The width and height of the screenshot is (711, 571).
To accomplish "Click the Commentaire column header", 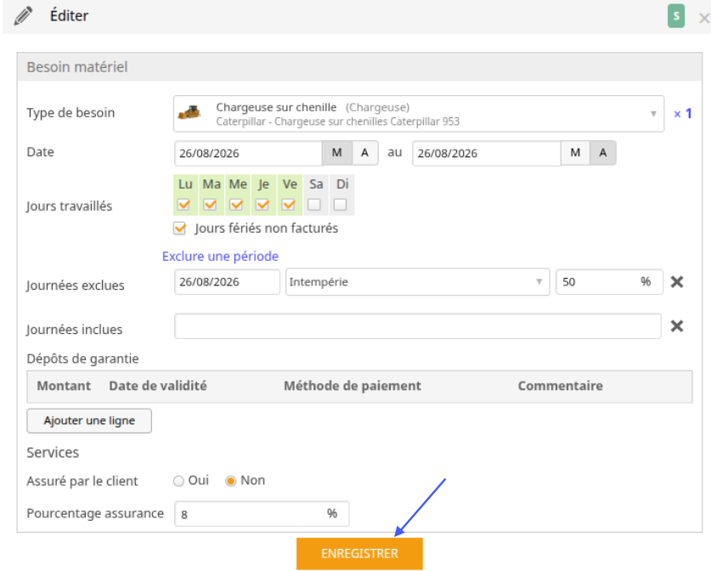I will click(561, 386).
